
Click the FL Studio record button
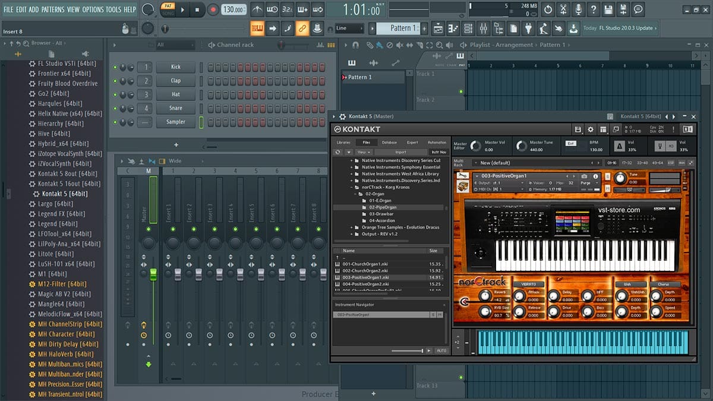pos(213,10)
